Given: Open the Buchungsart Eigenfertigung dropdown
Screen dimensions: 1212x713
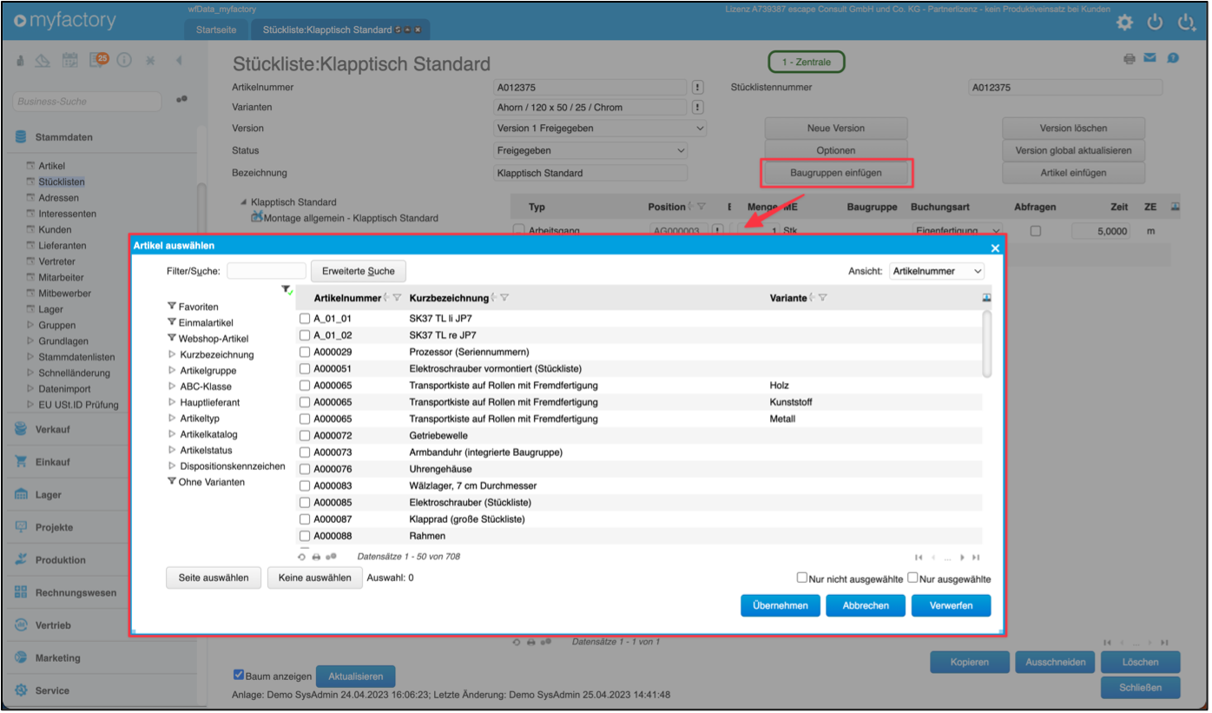Looking at the screenshot, I should (x=958, y=231).
